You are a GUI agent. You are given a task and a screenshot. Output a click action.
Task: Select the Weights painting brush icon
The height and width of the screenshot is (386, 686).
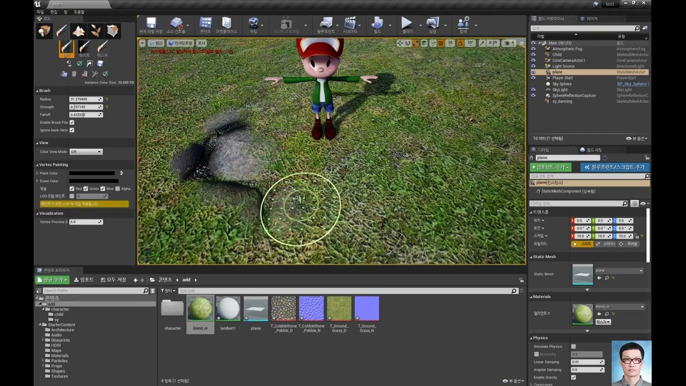coord(84,49)
